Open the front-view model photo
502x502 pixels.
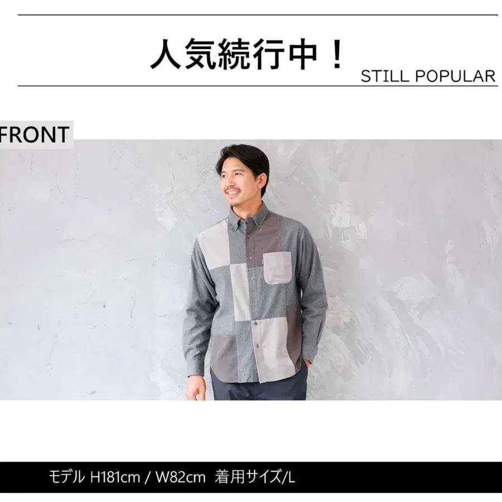[x=251, y=269]
